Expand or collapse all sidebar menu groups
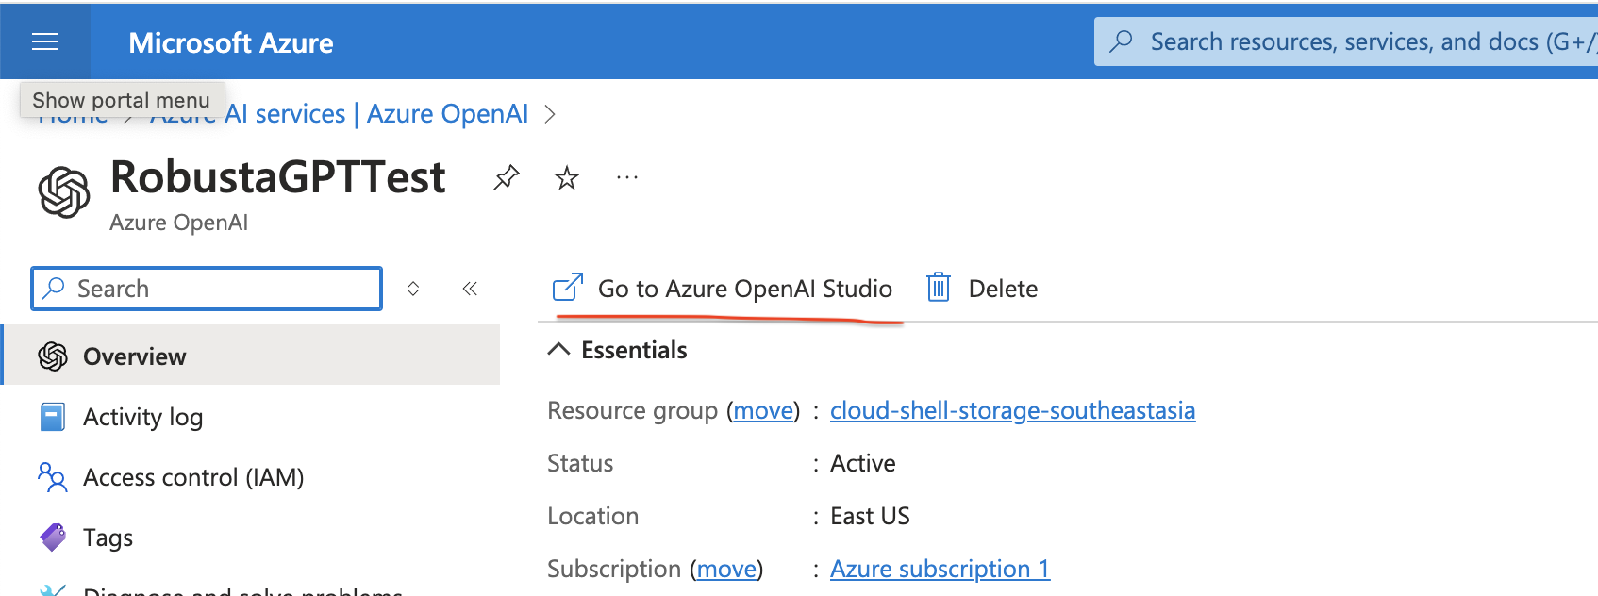 coord(413,289)
